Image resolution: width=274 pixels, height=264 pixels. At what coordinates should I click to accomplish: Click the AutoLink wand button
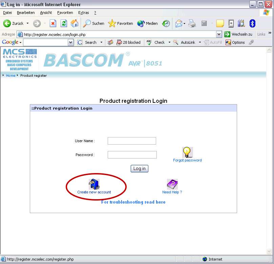tap(184, 42)
